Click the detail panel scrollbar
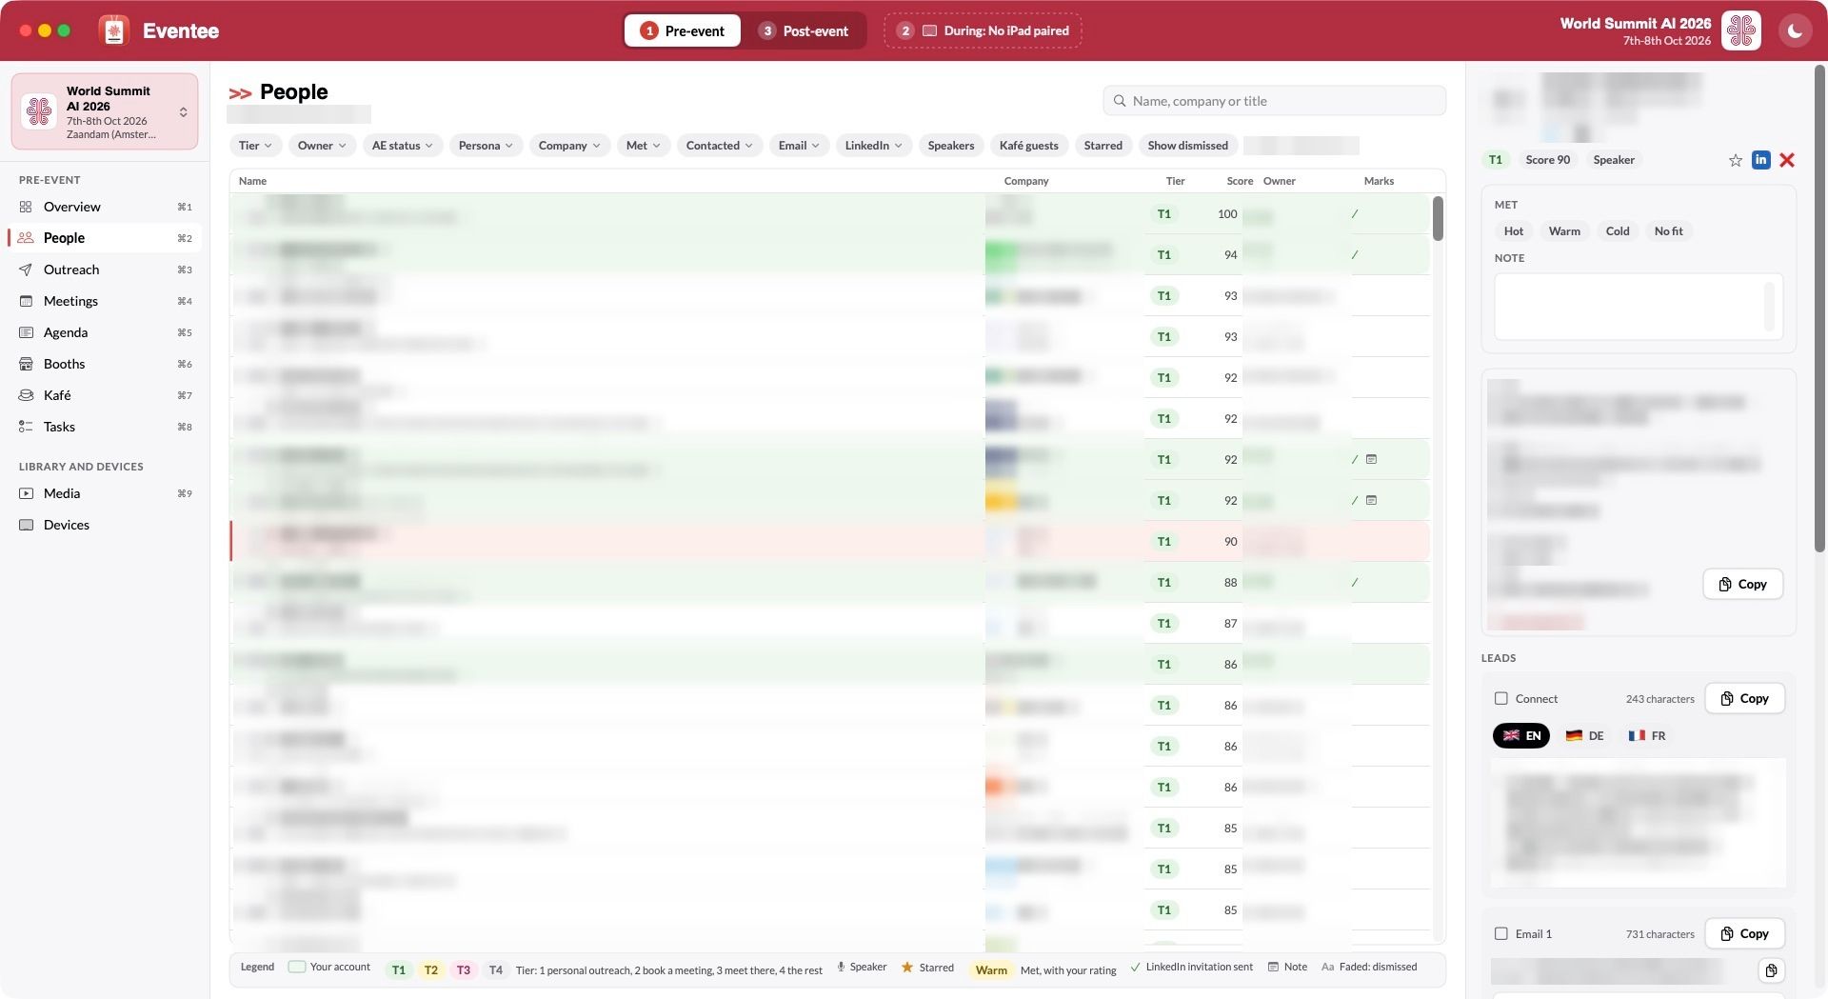This screenshot has width=1828, height=999. (1820, 308)
